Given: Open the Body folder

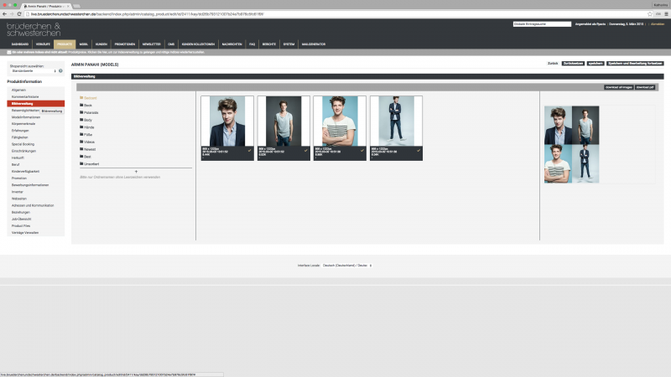Looking at the screenshot, I should pyautogui.click(x=86, y=120).
